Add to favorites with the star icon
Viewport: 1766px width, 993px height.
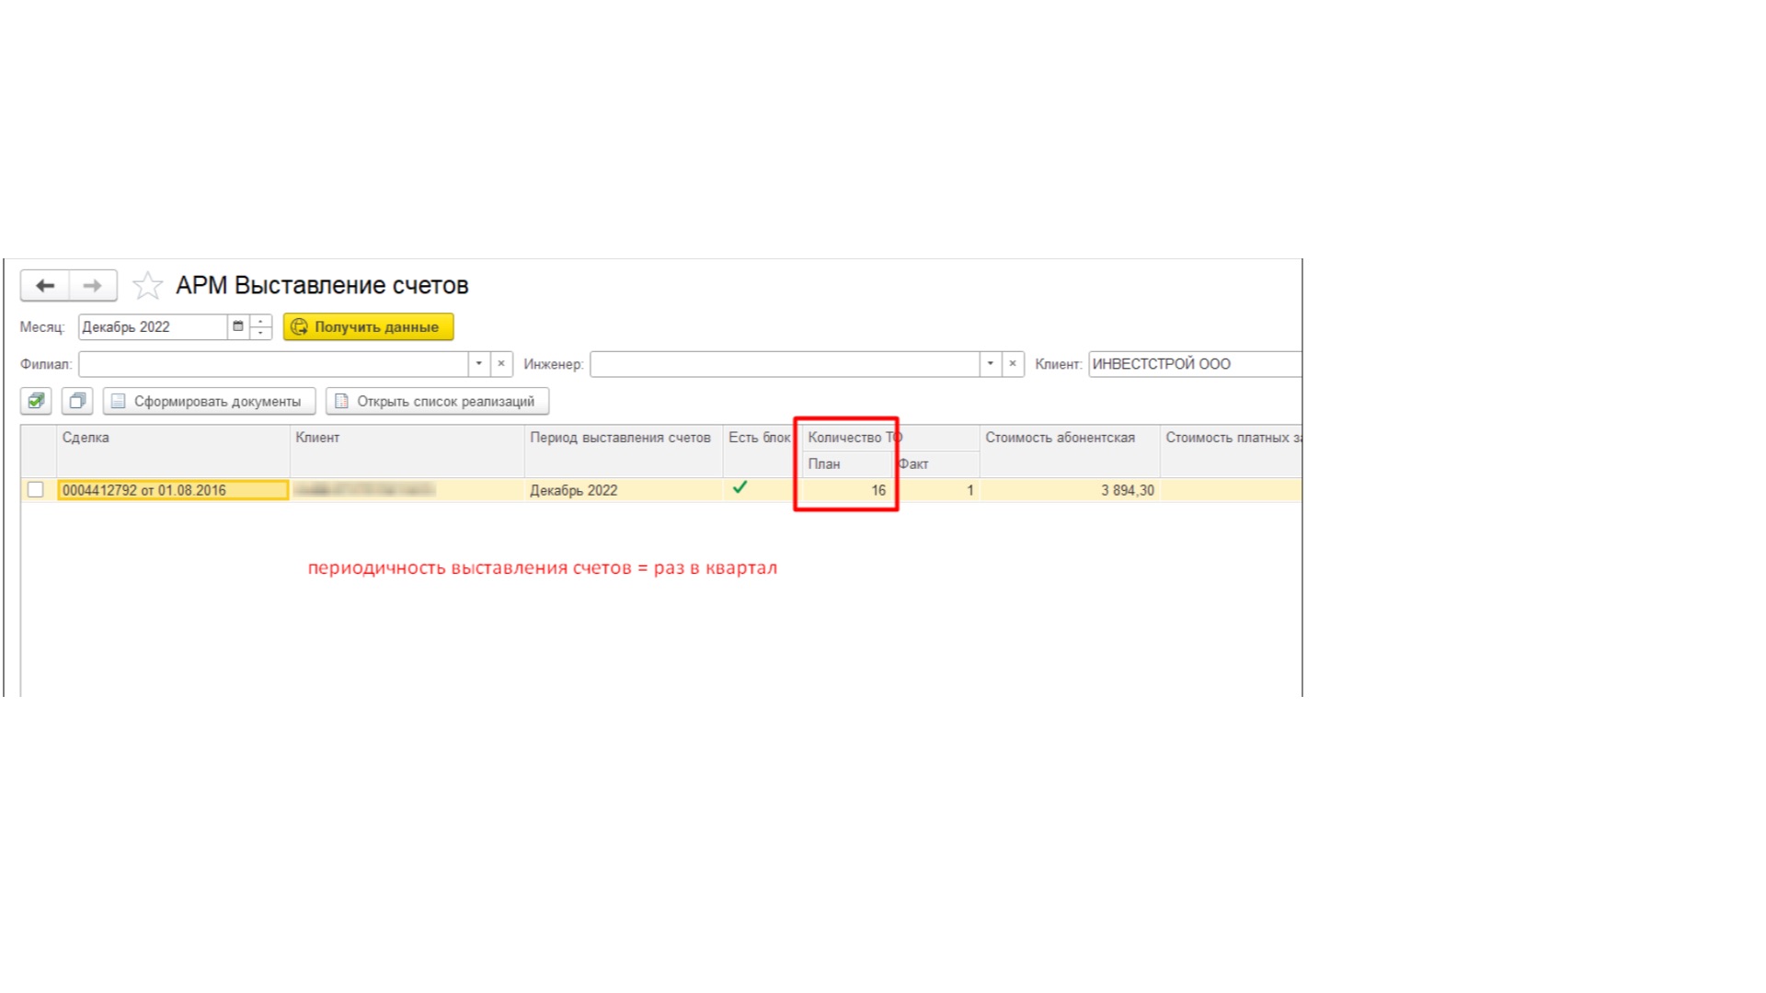pos(147,286)
